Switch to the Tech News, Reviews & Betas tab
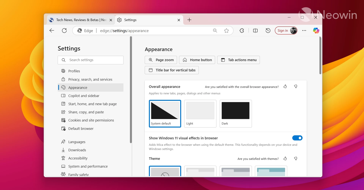 [x=81, y=20]
